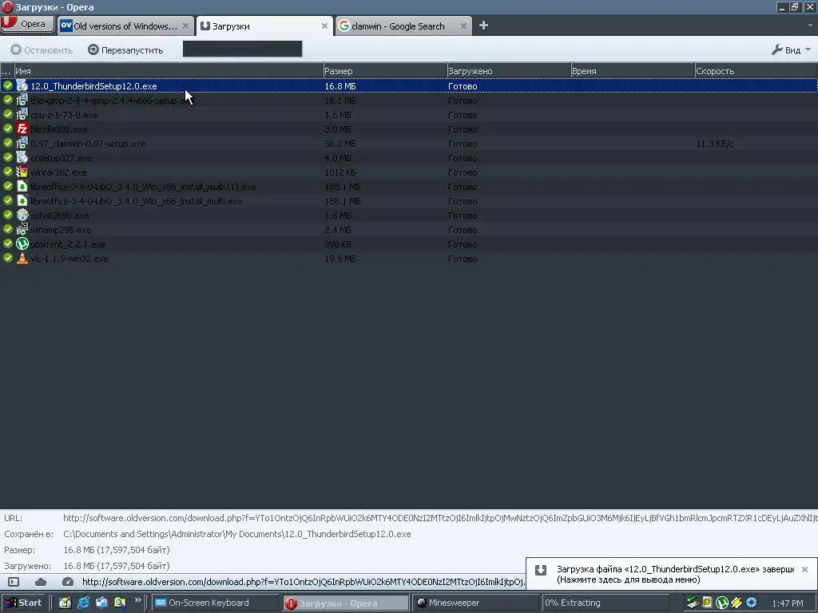Screen dimensions: 818x613
Task: Click the xchat file icon
Action: 22,215
